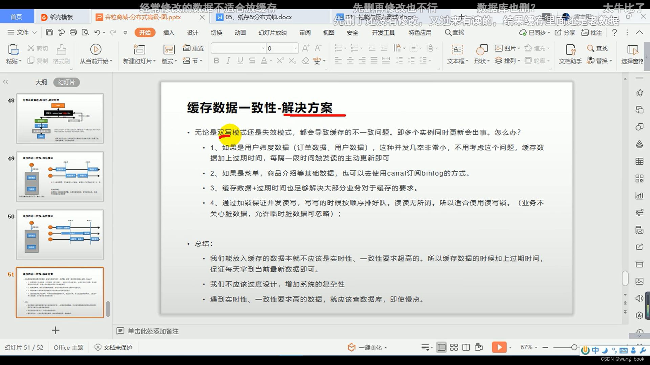
Task: Click the Paste clipboard icon
Action: click(13, 50)
